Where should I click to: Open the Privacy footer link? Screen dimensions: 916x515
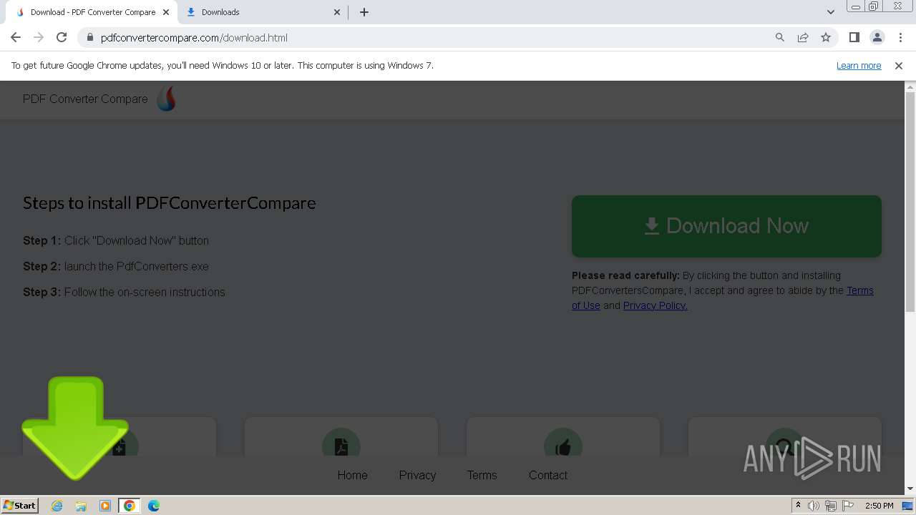(417, 475)
